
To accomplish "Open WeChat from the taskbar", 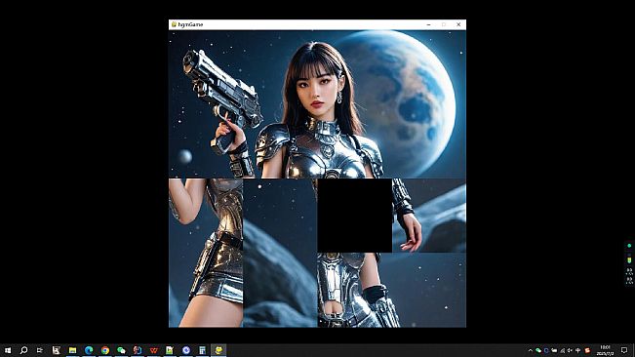I will (121, 350).
